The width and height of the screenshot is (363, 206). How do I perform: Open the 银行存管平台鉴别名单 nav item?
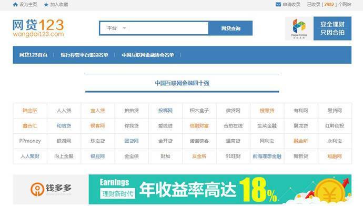click(x=84, y=55)
